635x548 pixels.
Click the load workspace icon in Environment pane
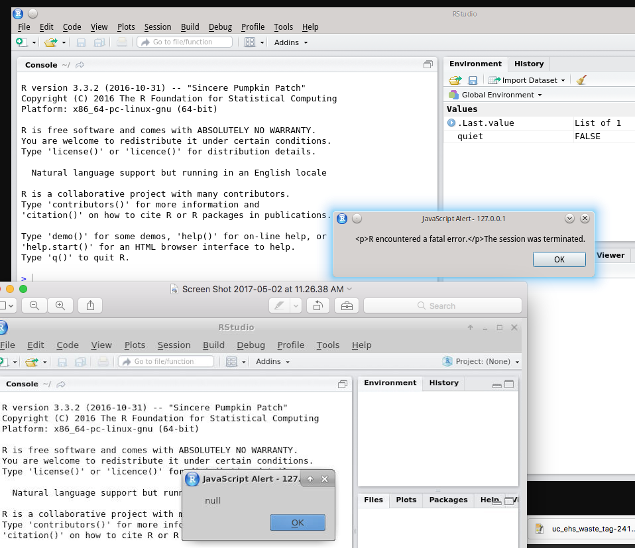(x=455, y=80)
